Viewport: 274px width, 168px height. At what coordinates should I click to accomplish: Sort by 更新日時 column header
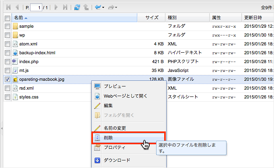point(258,18)
